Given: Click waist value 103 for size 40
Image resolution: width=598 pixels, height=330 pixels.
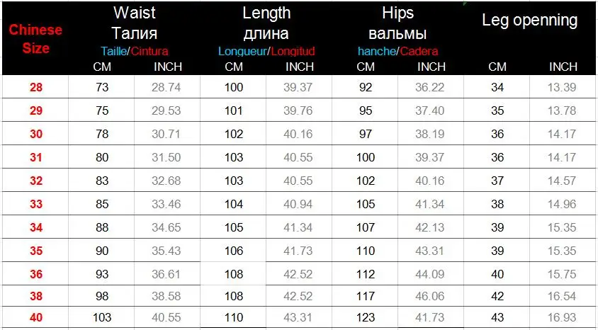Looking at the screenshot, I should (102, 317).
